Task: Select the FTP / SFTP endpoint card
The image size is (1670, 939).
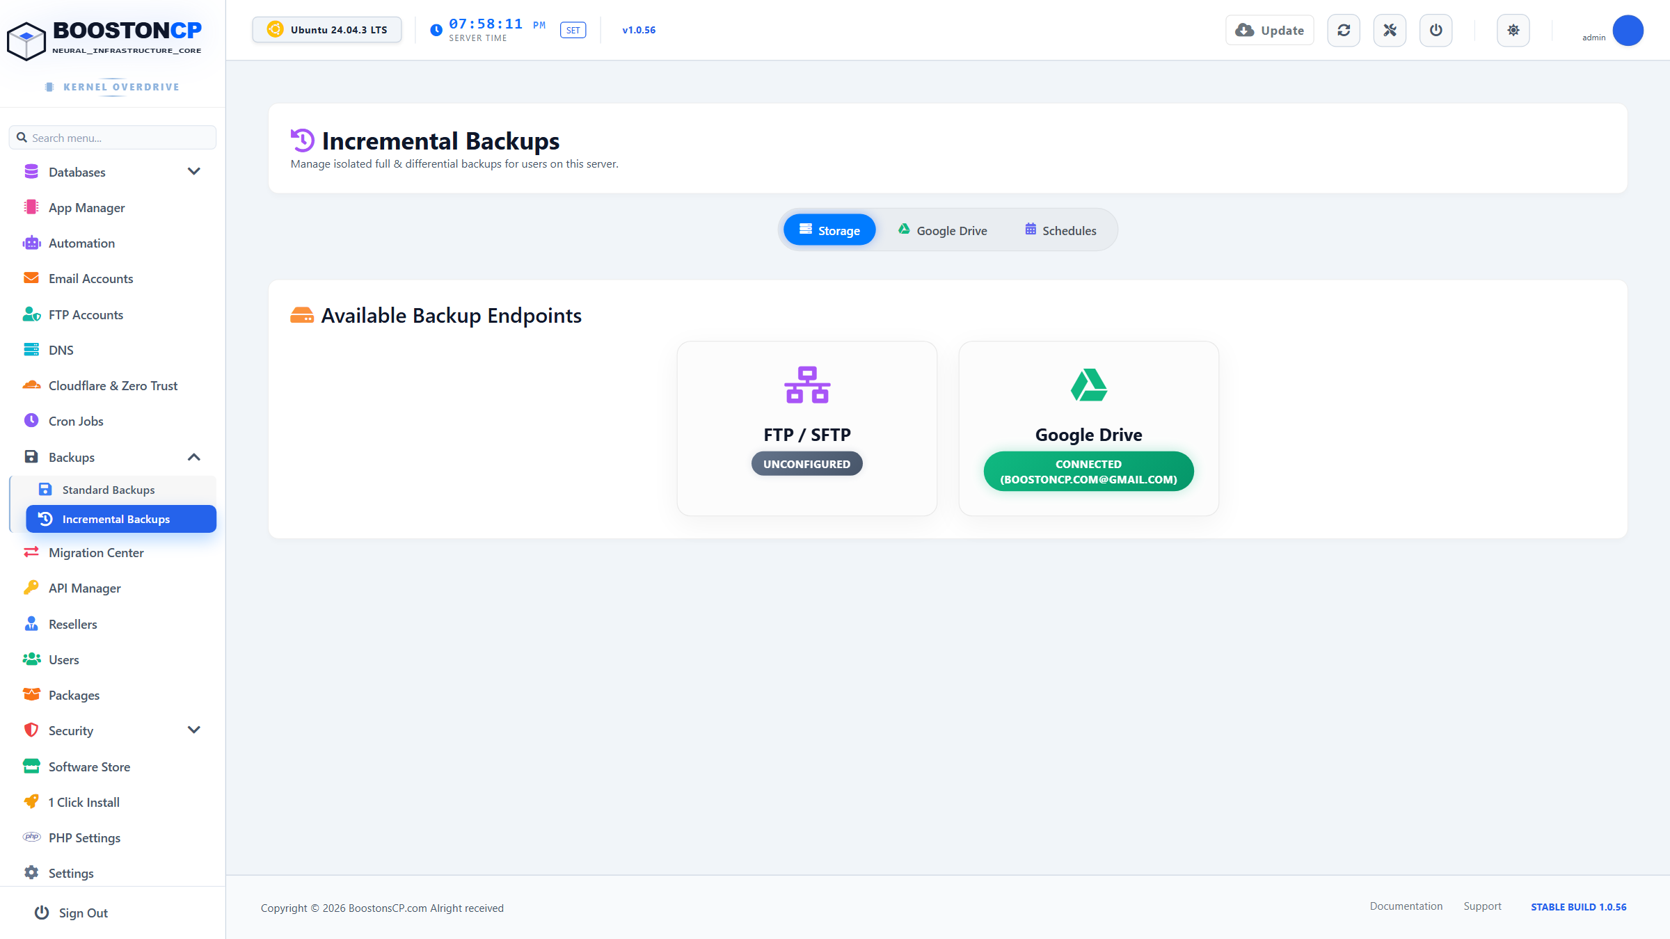Action: [807, 428]
